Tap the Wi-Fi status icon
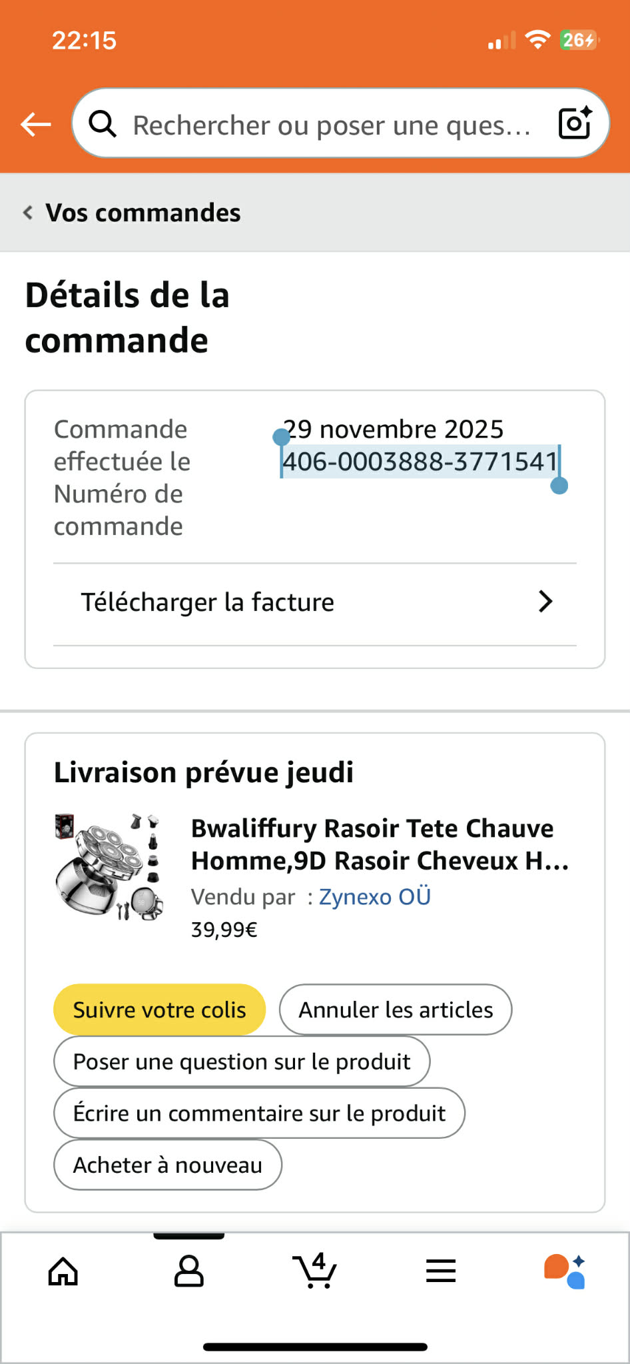 coord(537,40)
